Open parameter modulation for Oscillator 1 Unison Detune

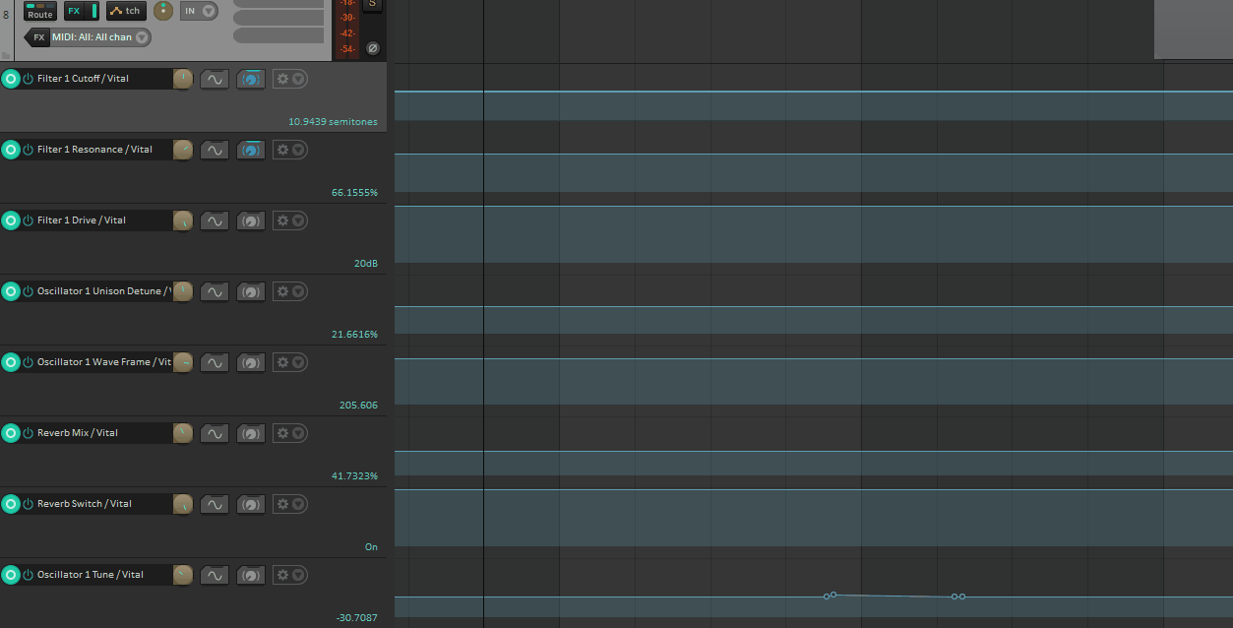pyautogui.click(x=251, y=291)
